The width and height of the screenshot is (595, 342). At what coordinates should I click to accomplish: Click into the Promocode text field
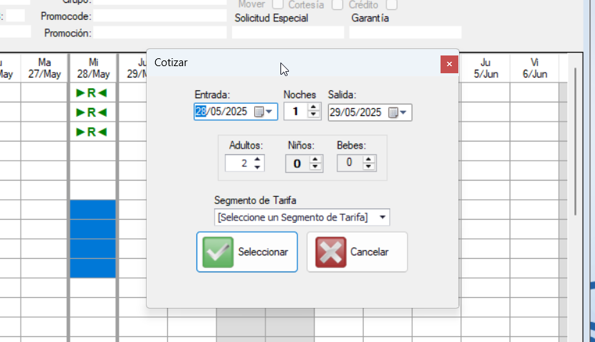click(x=160, y=16)
